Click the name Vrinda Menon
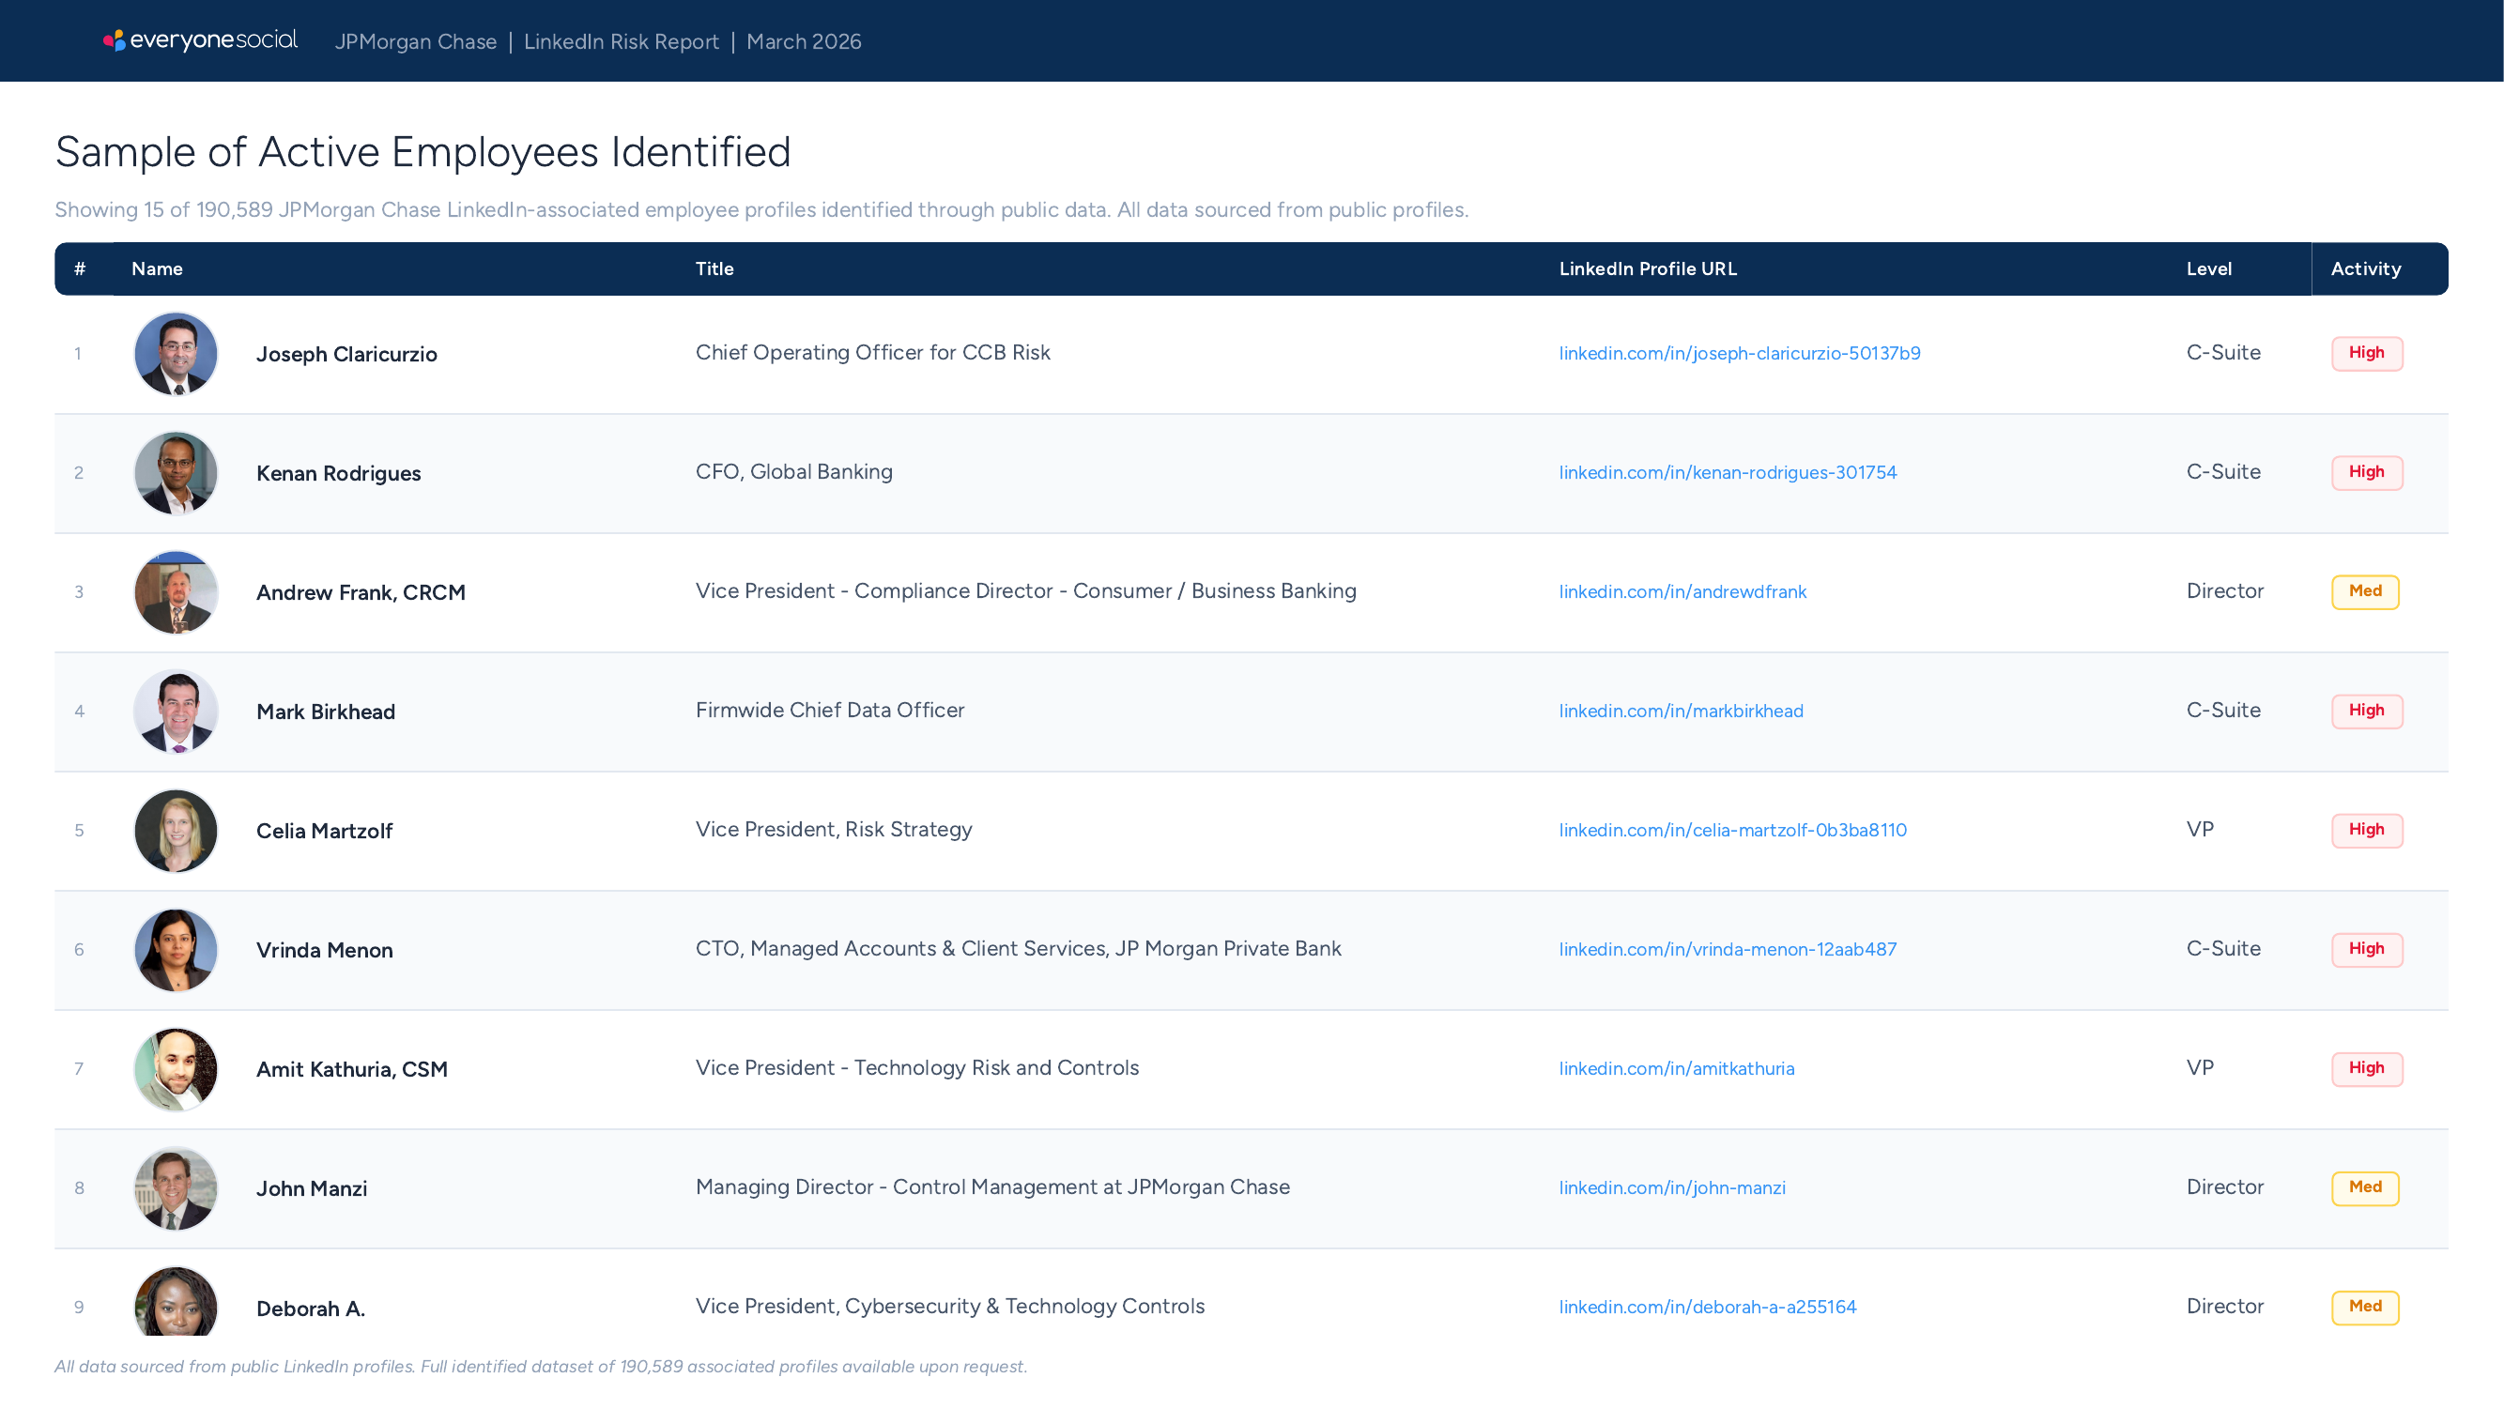 [x=325, y=950]
